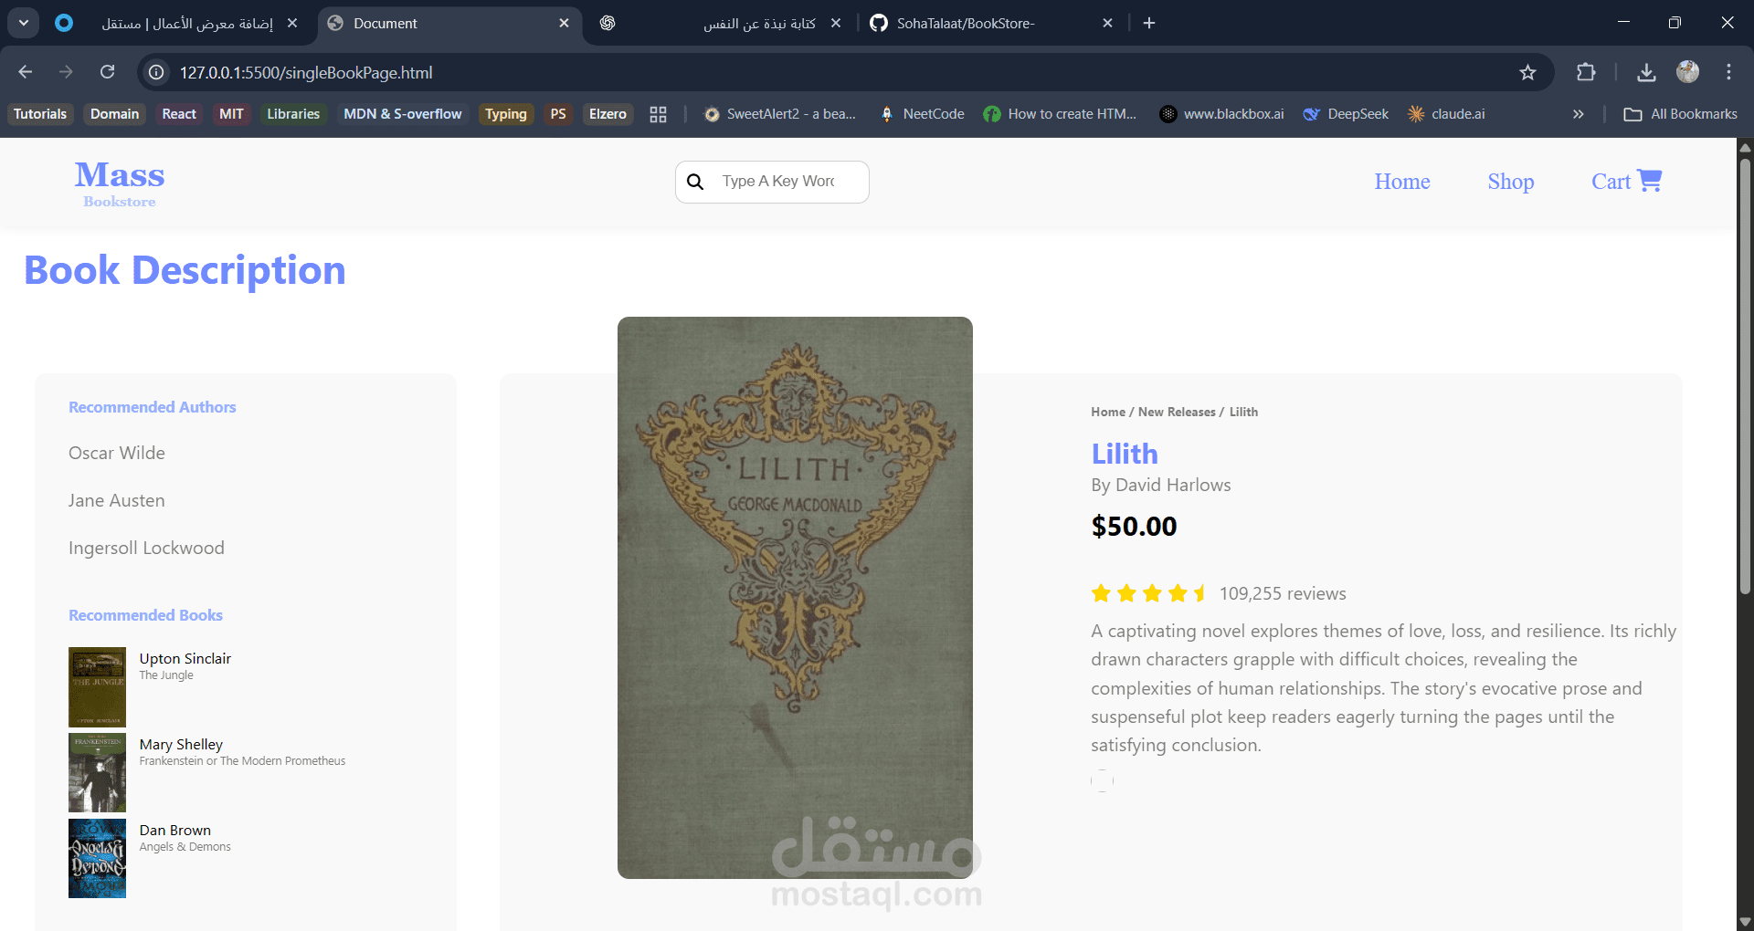Click the Mass Bookstore logo
Image resolution: width=1754 pixels, height=931 pixels.
120,183
